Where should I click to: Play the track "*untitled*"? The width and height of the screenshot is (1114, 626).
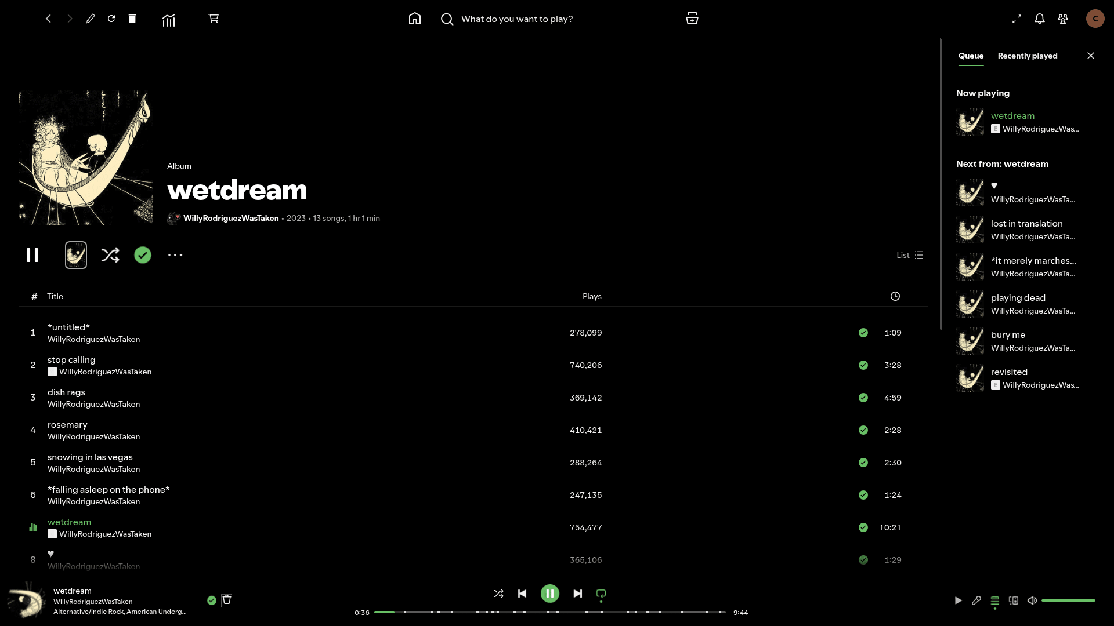click(68, 327)
